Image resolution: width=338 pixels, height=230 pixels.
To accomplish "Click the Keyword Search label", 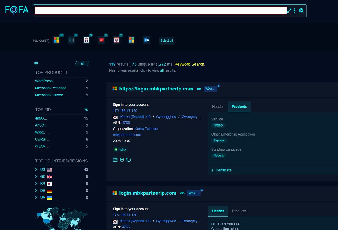I will 189,64.
